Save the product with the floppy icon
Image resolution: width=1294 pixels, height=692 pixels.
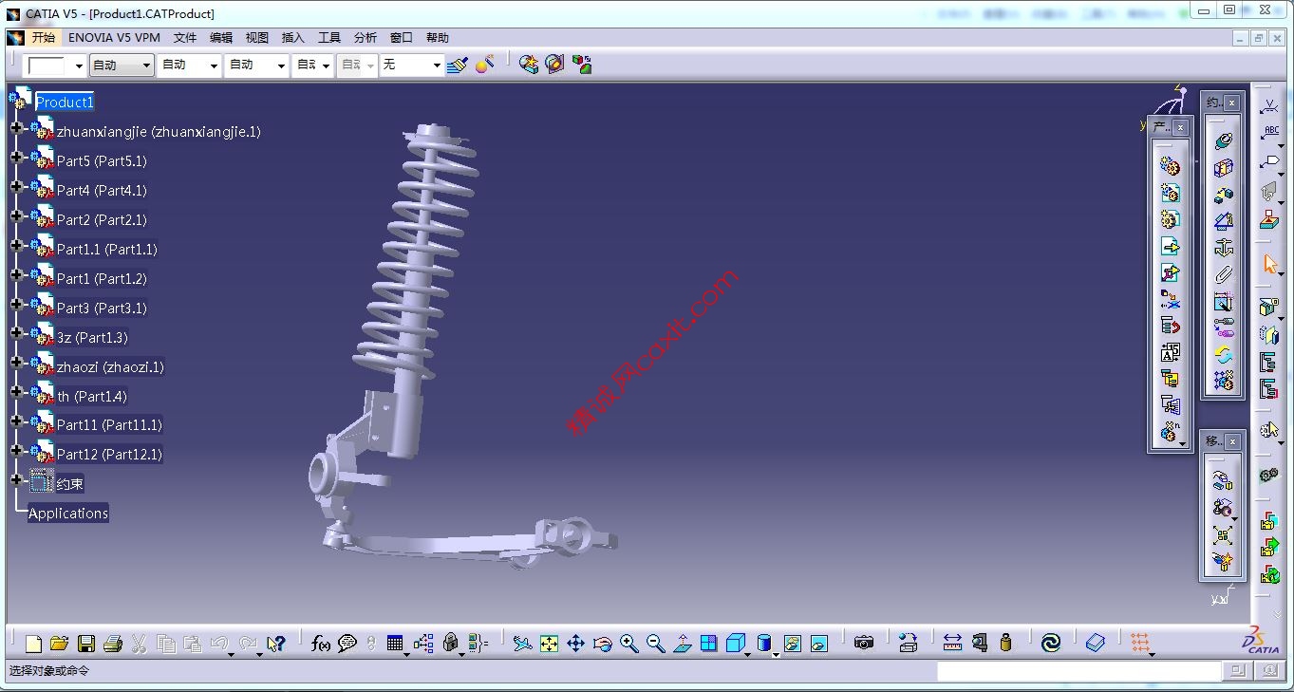click(85, 644)
